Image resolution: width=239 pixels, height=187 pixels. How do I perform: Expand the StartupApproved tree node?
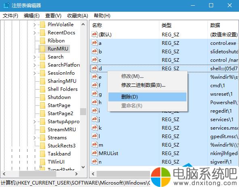pos(35,121)
